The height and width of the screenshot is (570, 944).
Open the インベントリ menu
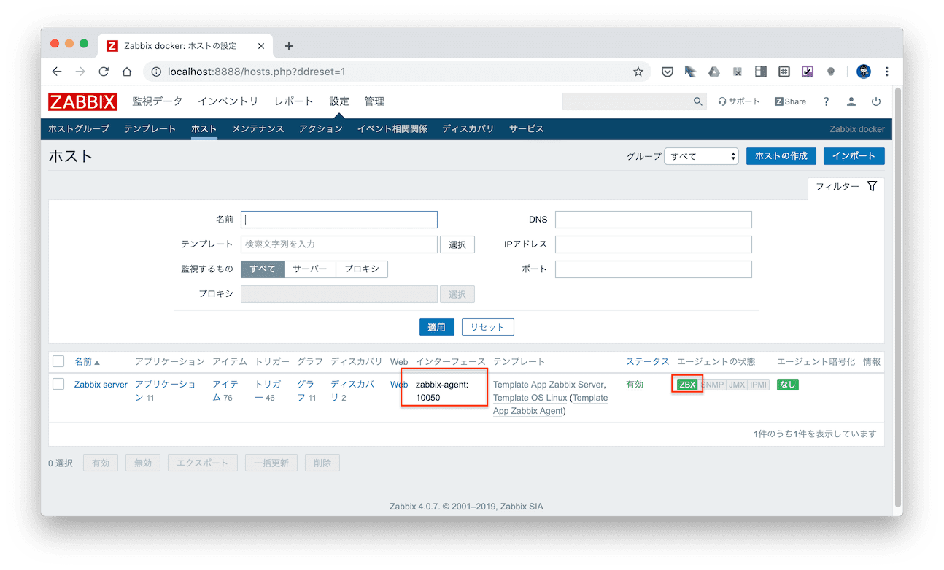coord(228,101)
